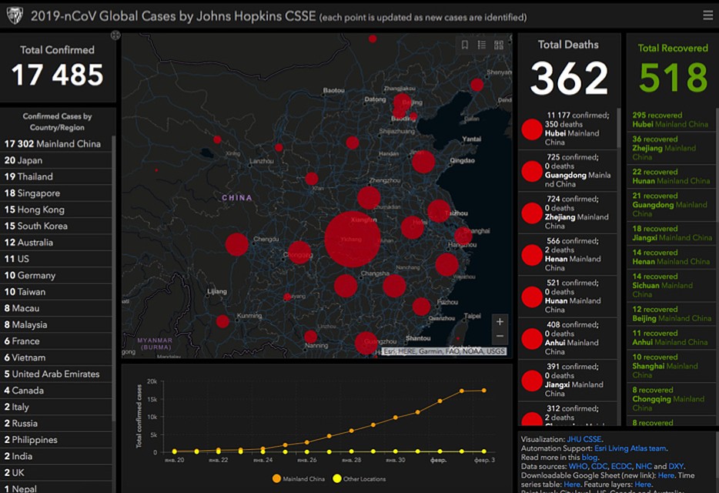Select 295 recovered Hubei entry
This screenshot has height=493, width=719.
(x=671, y=120)
